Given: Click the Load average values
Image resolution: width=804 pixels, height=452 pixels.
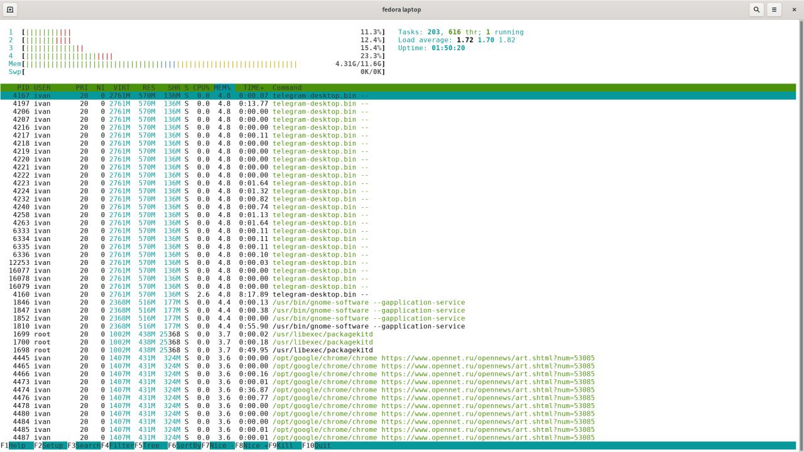Looking at the screenshot, I should coord(486,40).
